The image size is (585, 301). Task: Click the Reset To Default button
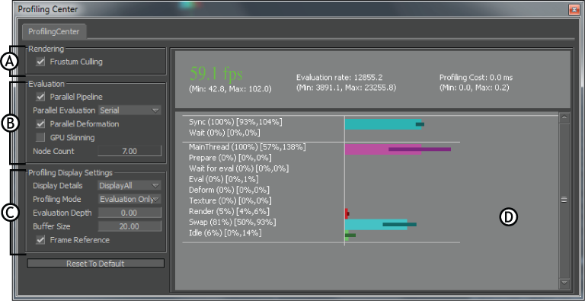[x=95, y=264]
